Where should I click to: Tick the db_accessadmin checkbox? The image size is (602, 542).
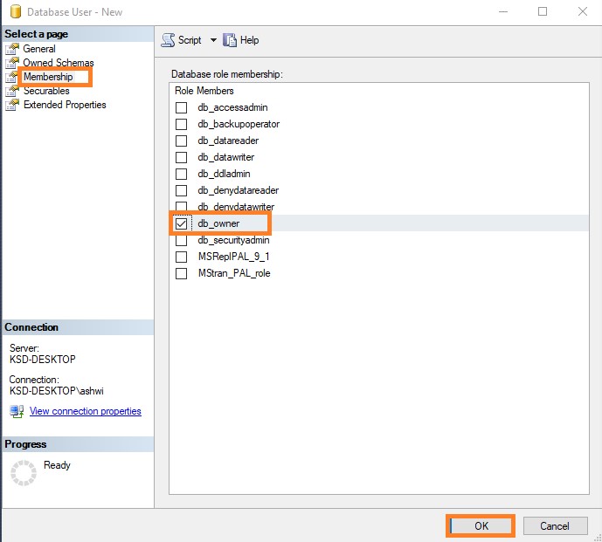pos(182,107)
